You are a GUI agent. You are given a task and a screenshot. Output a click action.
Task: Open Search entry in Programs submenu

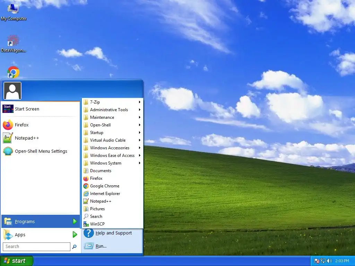(112, 216)
